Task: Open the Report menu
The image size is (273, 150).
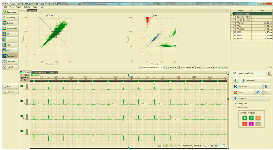Action: pyautogui.click(x=19, y=7)
